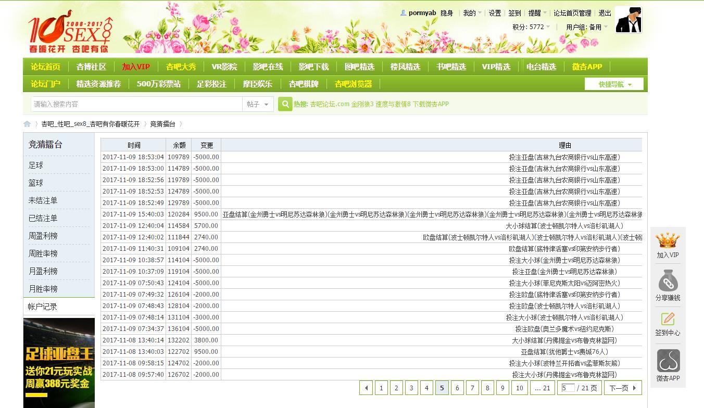Open 周盈利榜 in the sidebar
Screen dimensions: 704x408
(43, 236)
